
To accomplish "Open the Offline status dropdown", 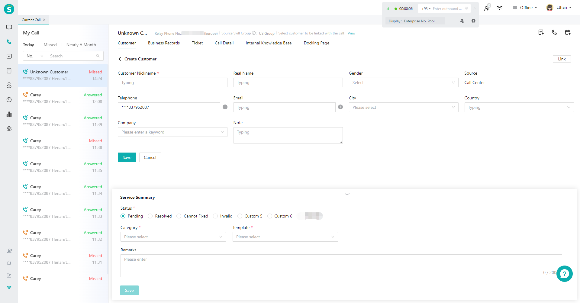I will (x=525, y=8).
